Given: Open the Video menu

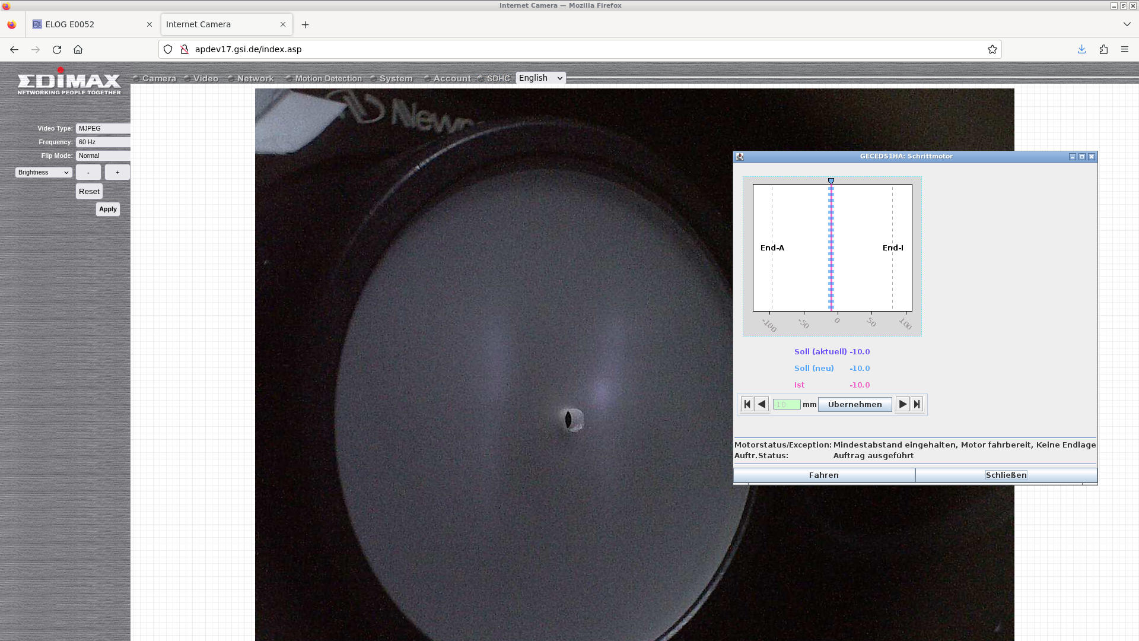Looking at the screenshot, I should 205,78.
